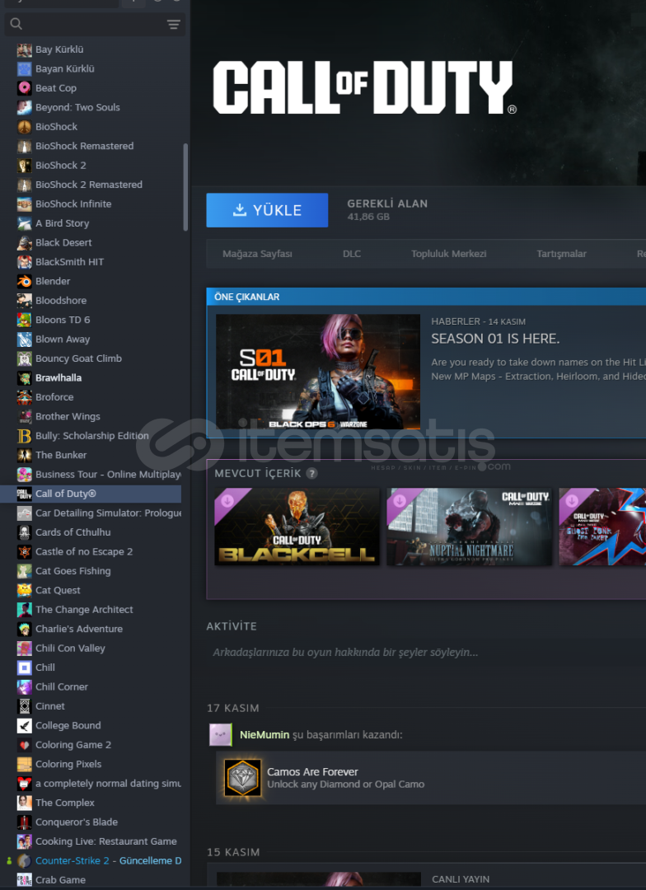Select Castle of no Escape 2

pos(84,551)
